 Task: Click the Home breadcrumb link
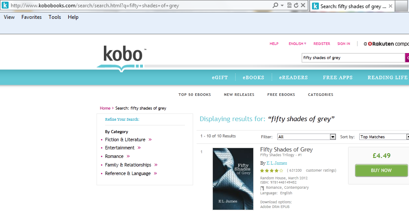coord(105,108)
